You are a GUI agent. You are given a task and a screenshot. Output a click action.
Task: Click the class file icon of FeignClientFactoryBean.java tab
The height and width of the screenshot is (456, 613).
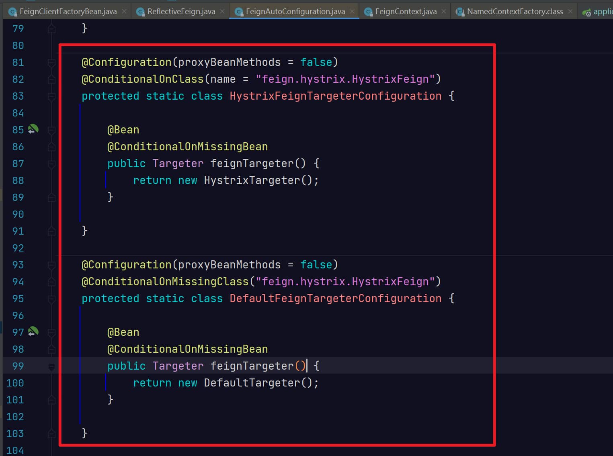13,12
